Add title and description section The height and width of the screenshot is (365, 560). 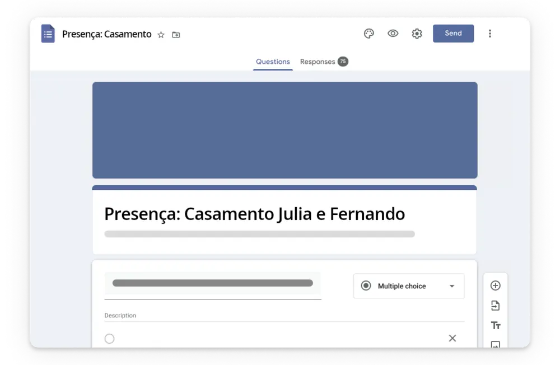[x=496, y=325]
